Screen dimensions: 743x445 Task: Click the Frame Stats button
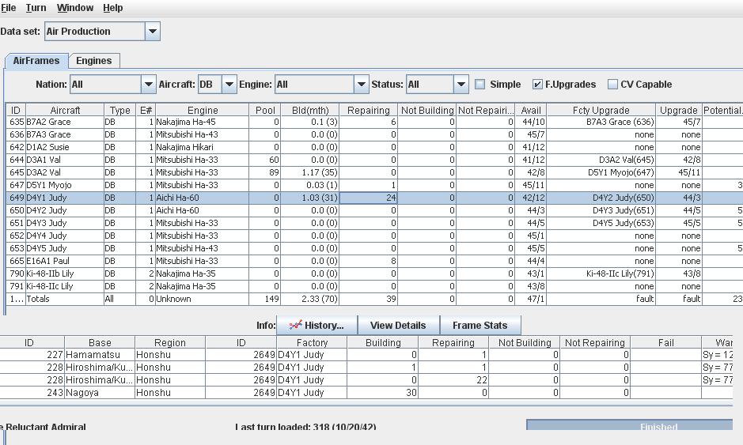[x=480, y=325]
